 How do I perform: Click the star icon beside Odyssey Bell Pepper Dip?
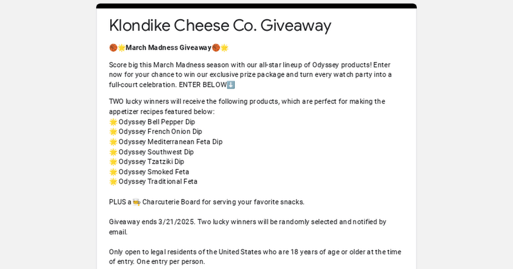113,122
